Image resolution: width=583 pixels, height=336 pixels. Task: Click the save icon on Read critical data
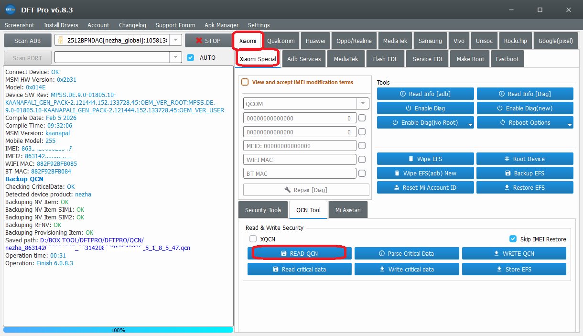click(x=276, y=269)
